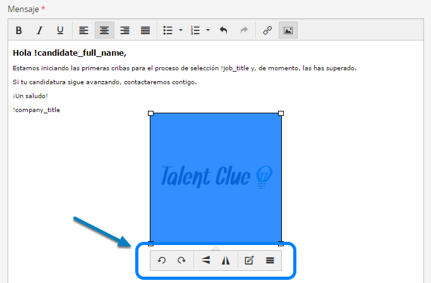431x283 pixels.
Task: Toggle underline formatting
Action: coord(60,30)
